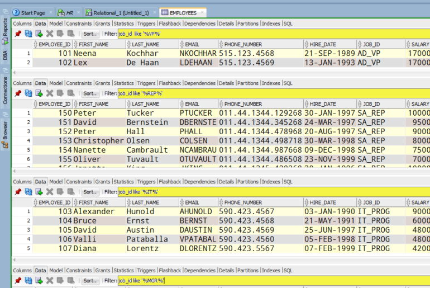430x288 pixels.
Task: Click Sort.. button in the '%VP%' panel
Action: click(x=90, y=34)
